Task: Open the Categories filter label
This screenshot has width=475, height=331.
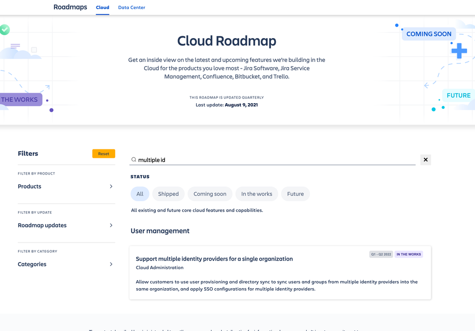Action: click(32, 264)
